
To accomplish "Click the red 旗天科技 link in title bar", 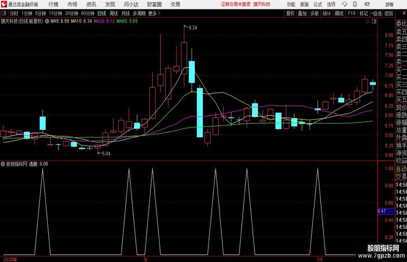I will (x=262, y=4).
